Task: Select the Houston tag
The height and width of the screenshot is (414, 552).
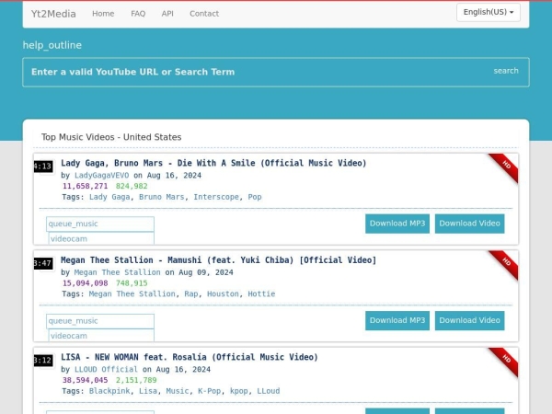Action: pyautogui.click(x=223, y=294)
